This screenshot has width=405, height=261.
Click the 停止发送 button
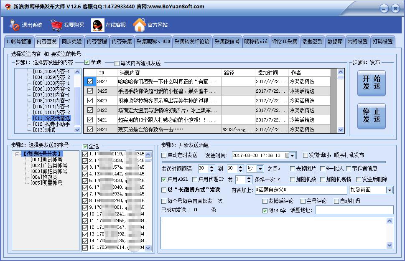coord(372,116)
